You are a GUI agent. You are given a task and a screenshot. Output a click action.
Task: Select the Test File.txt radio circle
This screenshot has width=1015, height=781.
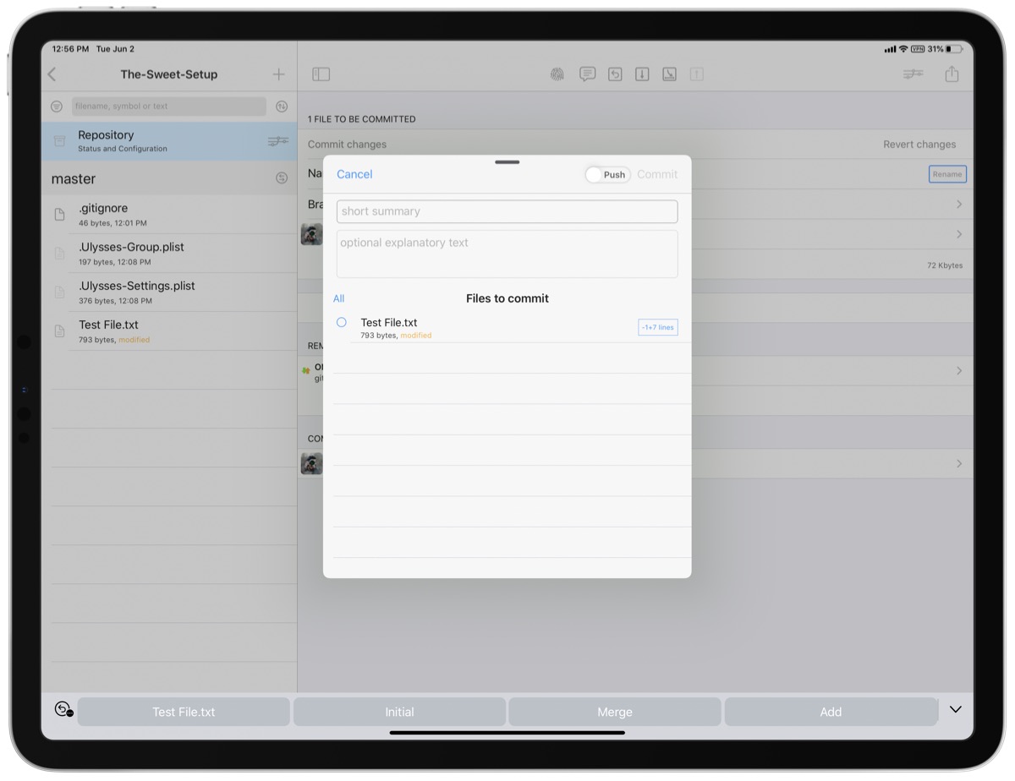tap(342, 322)
